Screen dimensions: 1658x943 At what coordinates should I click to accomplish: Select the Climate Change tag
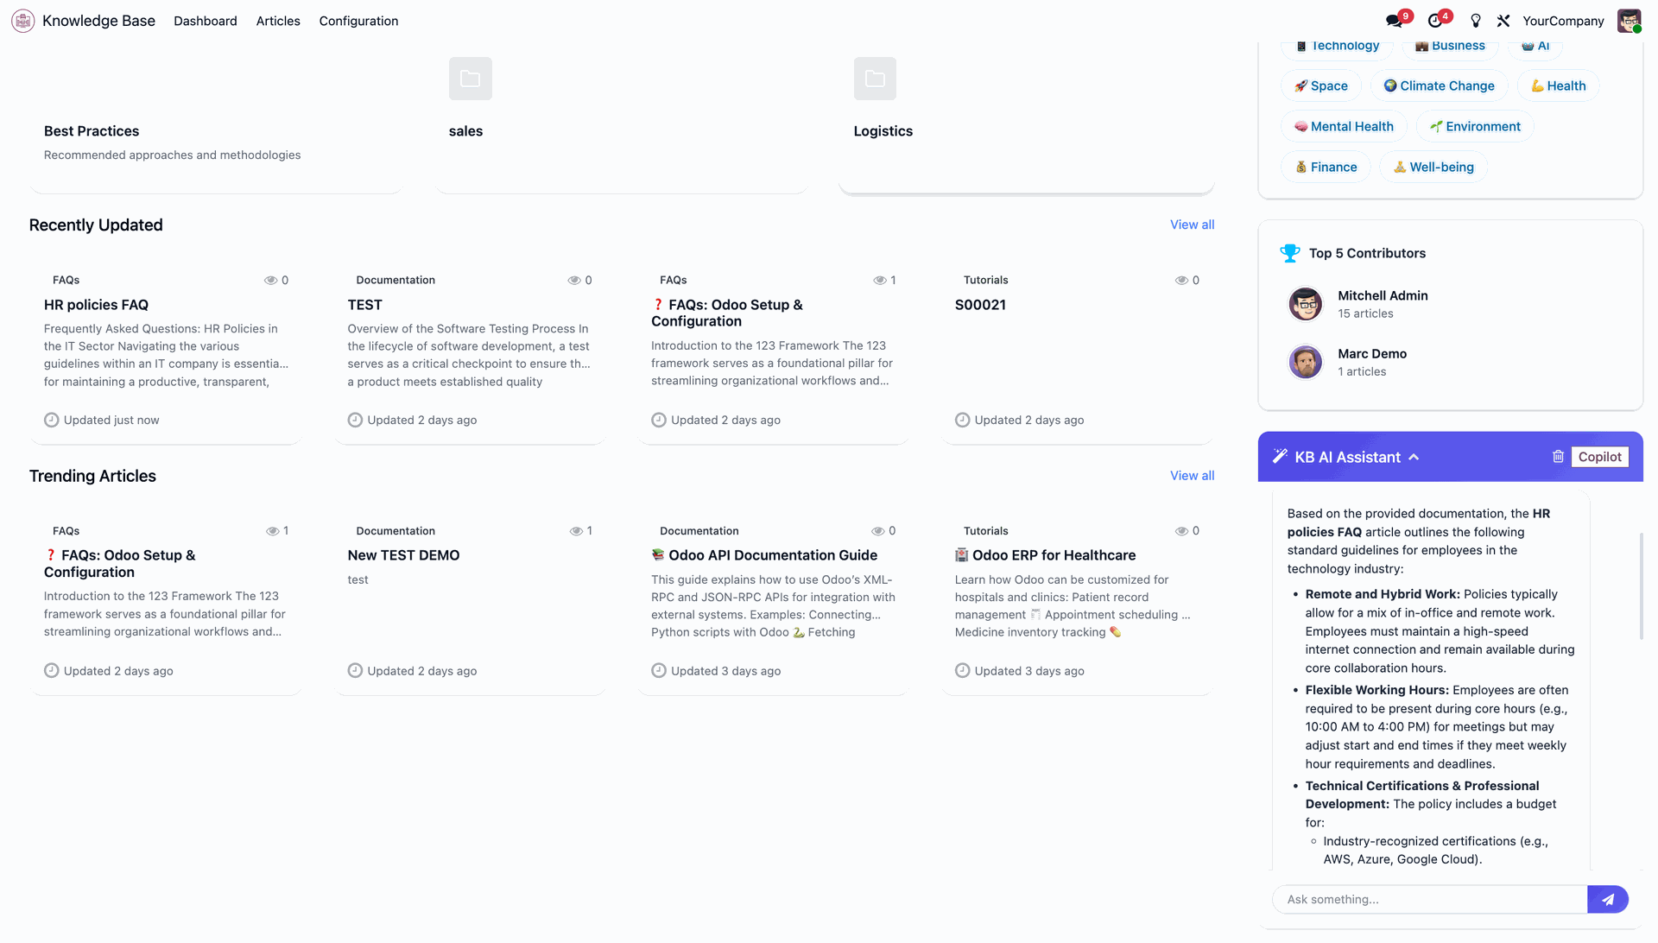pos(1439,85)
